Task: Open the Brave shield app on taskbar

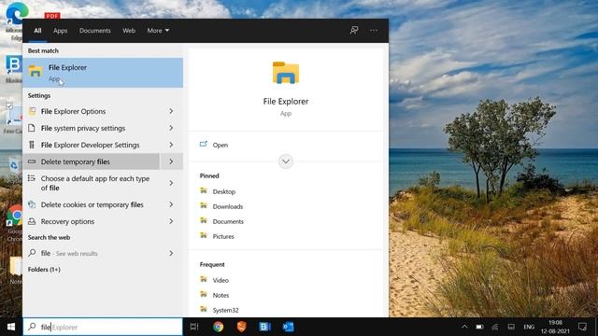Action: [241, 327]
